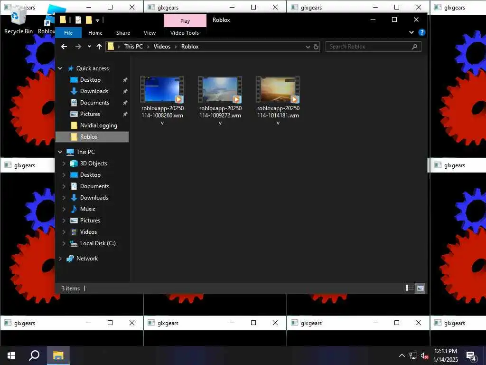
Task: Open the NvidiaLogging folder
Action: (99, 125)
